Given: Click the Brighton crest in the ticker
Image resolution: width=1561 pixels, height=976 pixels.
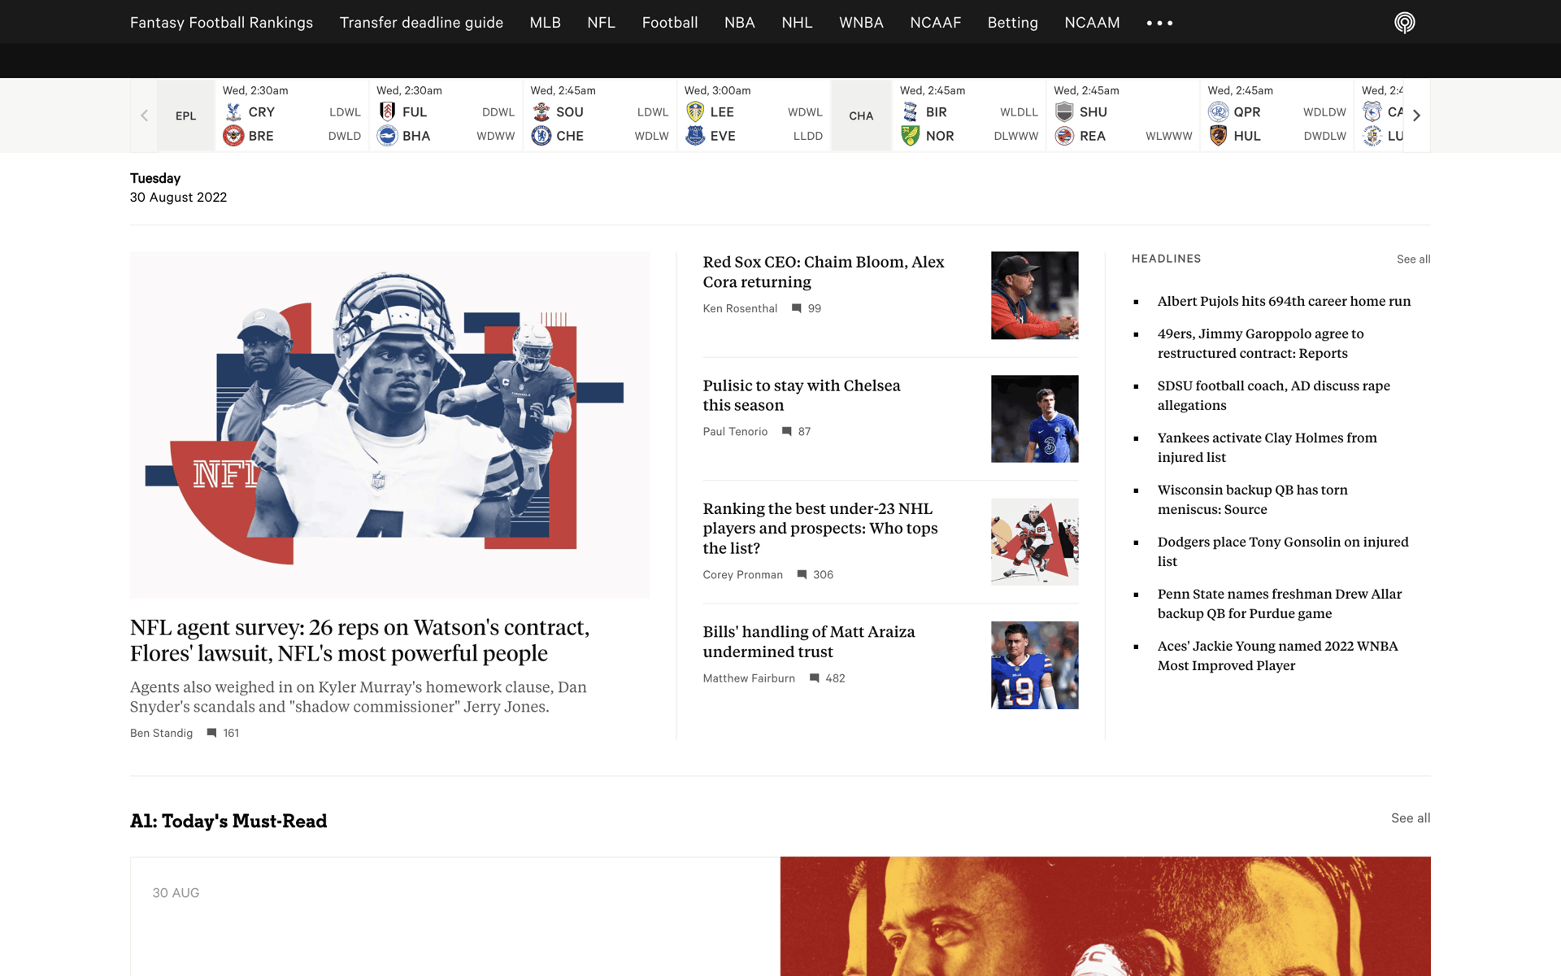Looking at the screenshot, I should pos(387,136).
